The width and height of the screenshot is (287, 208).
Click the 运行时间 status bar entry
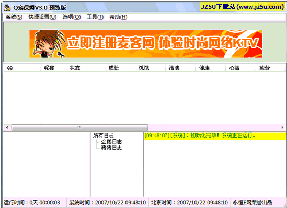(35, 202)
